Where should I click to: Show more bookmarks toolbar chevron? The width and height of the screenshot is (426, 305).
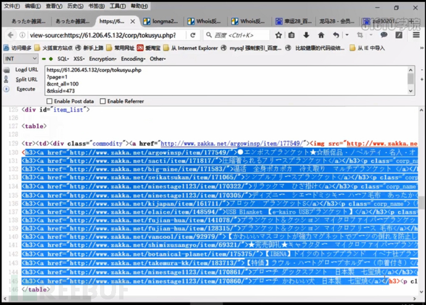point(422,48)
